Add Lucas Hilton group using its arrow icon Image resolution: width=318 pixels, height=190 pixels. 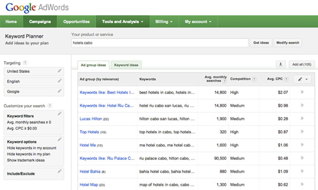point(302,119)
